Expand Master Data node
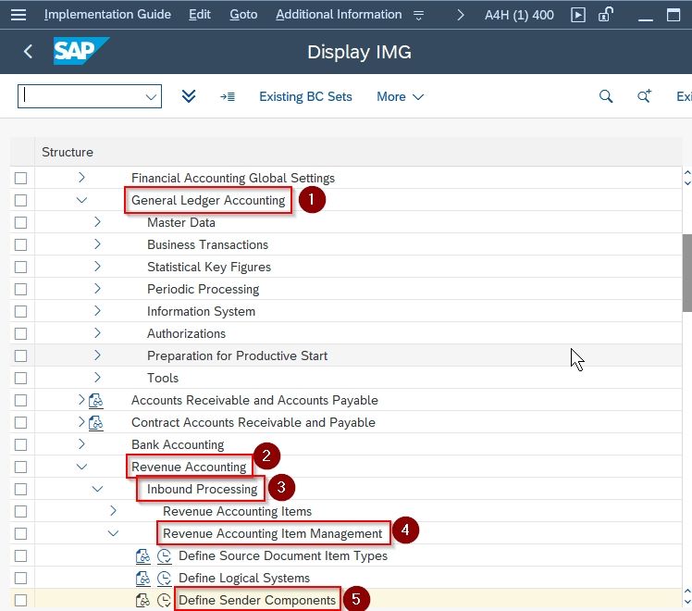Image resolution: width=692 pixels, height=611 pixels. tap(97, 222)
